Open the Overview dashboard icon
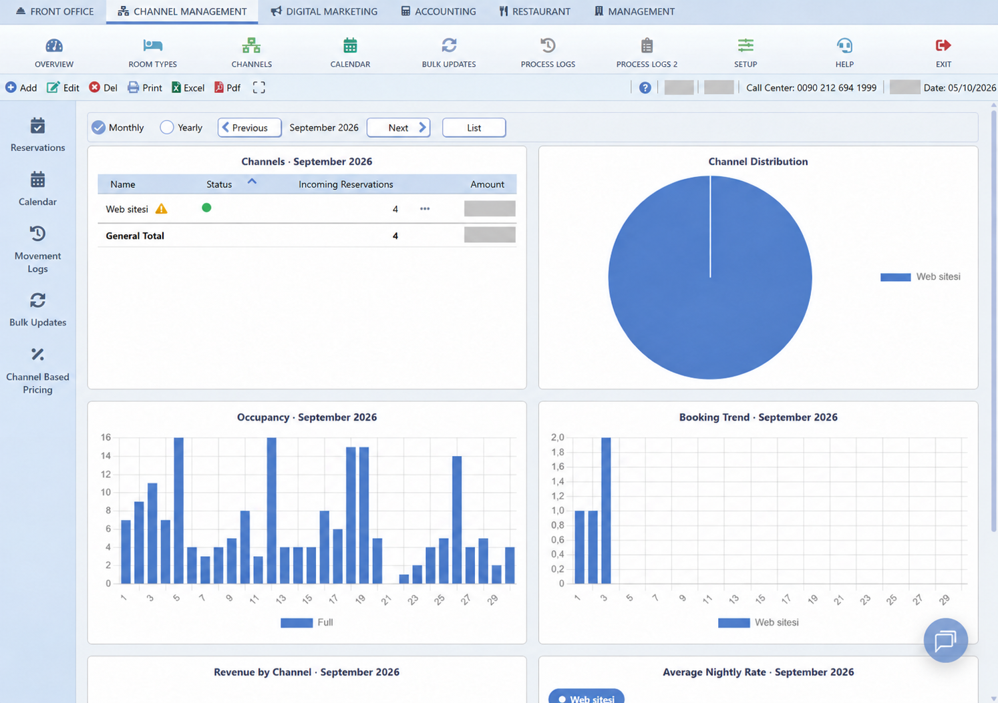 54,45
